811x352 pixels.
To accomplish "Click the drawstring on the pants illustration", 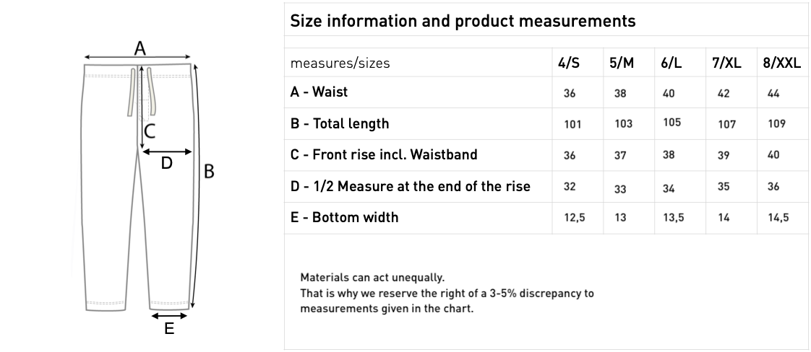I will [x=132, y=92].
